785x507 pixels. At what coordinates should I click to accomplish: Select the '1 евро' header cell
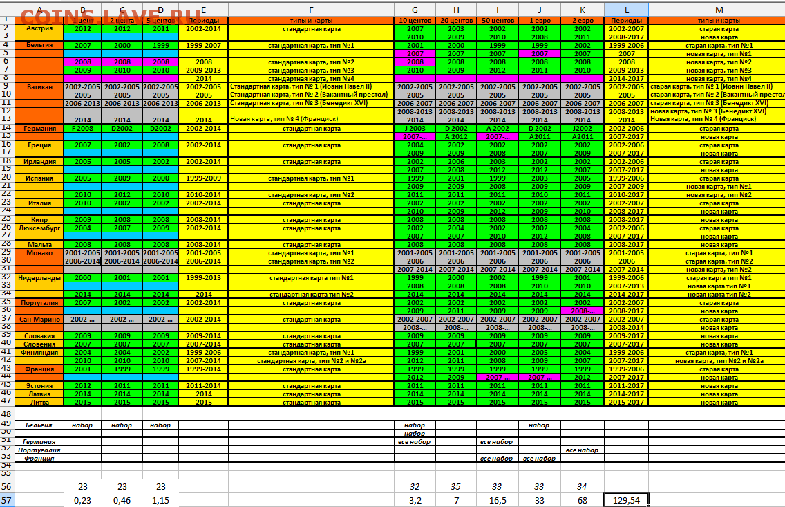[x=540, y=21]
